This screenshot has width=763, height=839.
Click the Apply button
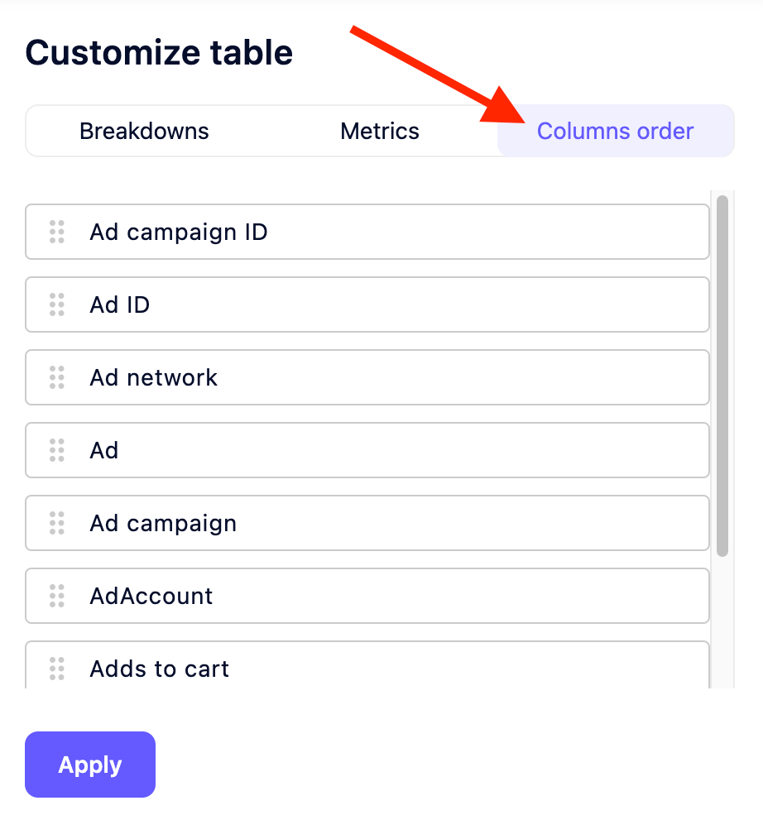point(89,764)
